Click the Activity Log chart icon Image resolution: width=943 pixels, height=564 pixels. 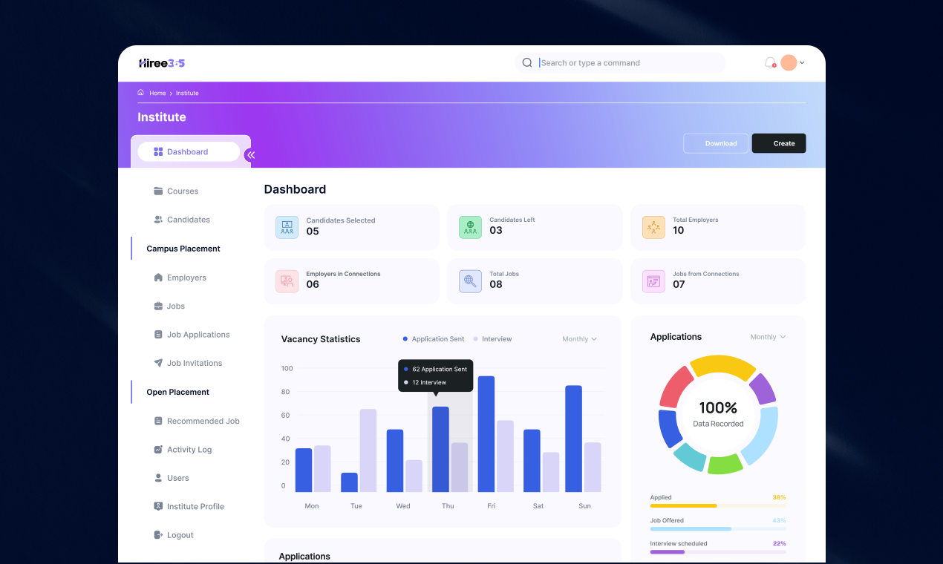pos(158,450)
